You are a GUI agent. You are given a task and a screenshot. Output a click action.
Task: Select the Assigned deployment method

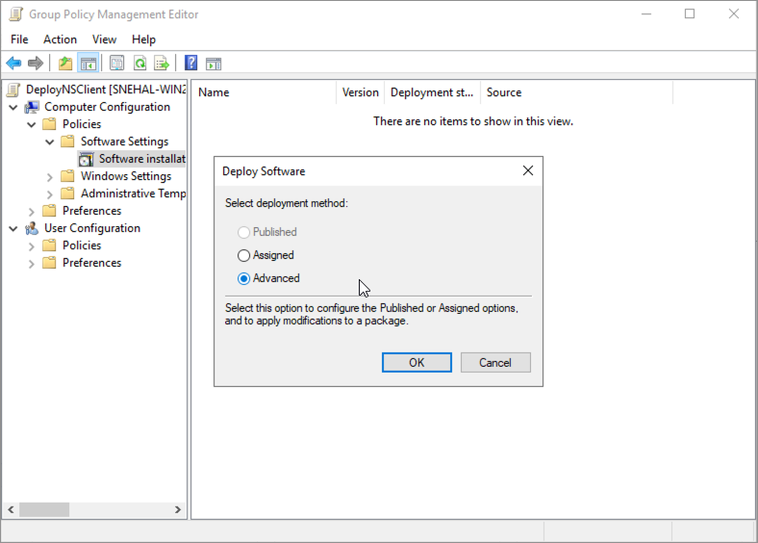pyautogui.click(x=244, y=255)
